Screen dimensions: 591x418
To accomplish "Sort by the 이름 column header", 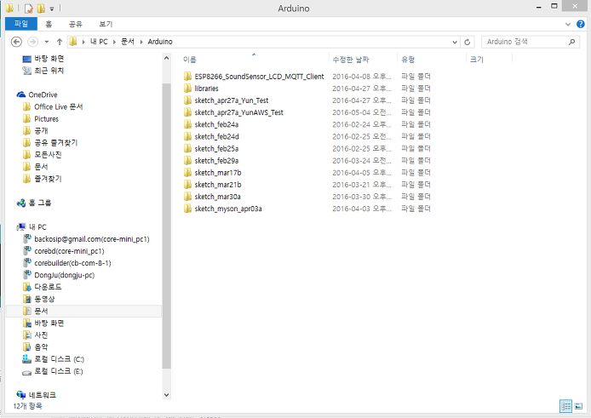I will tap(190, 60).
